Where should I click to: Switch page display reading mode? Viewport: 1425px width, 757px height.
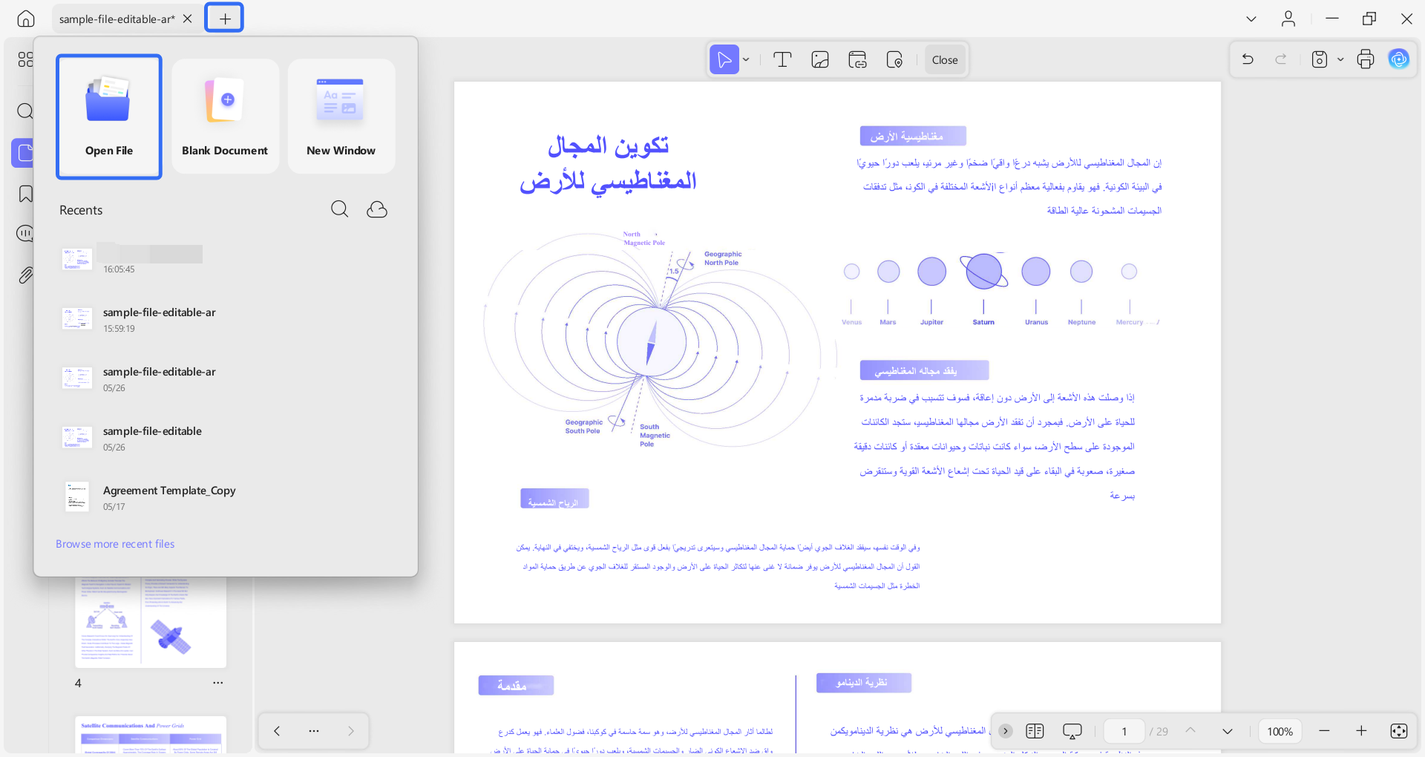1035,731
